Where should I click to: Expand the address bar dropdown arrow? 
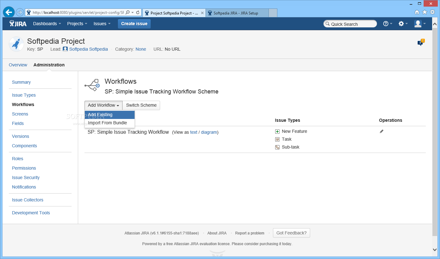click(133, 13)
